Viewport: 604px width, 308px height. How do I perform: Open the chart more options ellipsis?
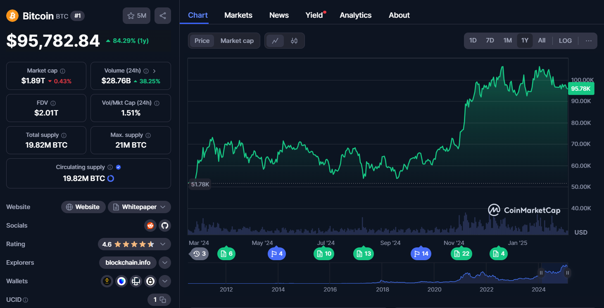(x=589, y=41)
